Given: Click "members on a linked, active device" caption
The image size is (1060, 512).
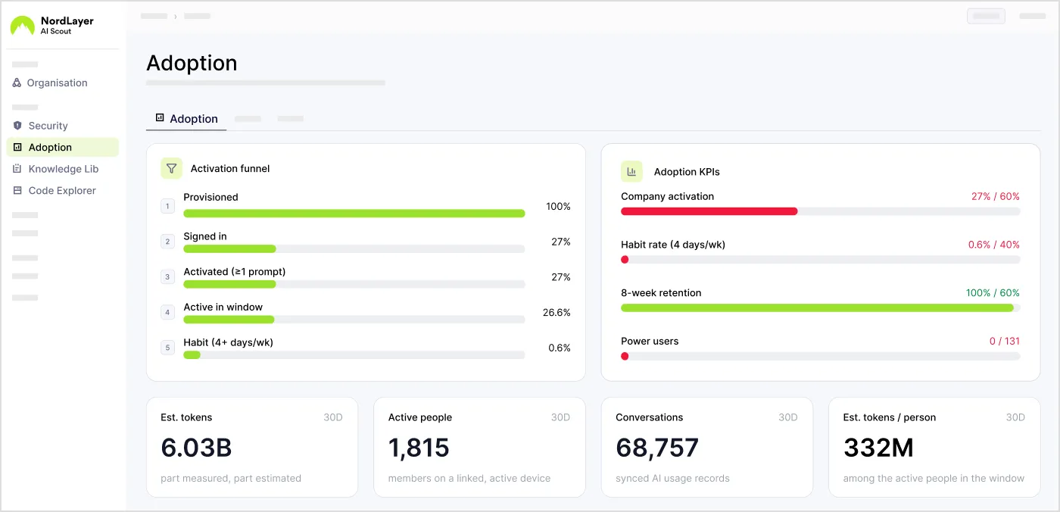Looking at the screenshot, I should [469, 478].
